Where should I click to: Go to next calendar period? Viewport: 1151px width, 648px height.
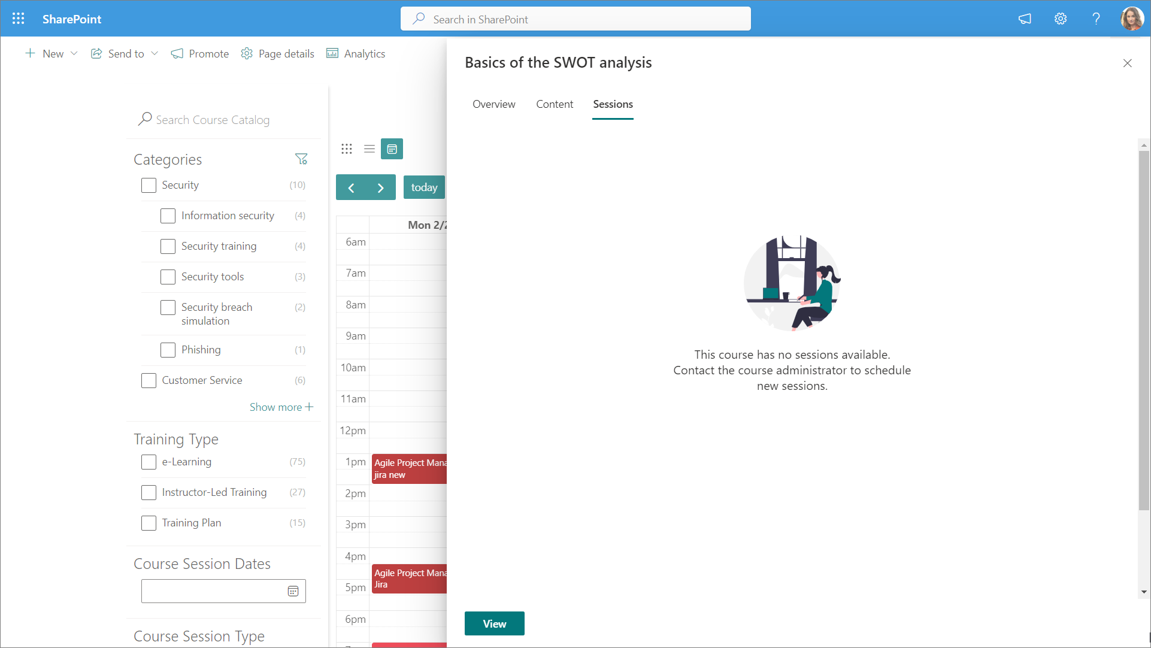tap(381, 187)
